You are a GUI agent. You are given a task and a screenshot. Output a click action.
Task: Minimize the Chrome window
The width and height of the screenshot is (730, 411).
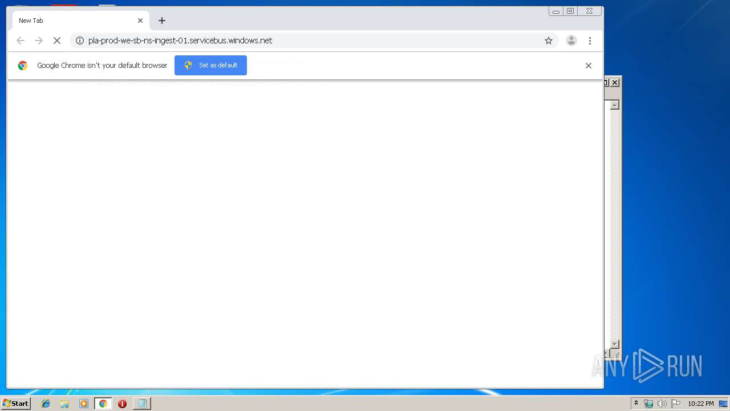coord(556,11)
